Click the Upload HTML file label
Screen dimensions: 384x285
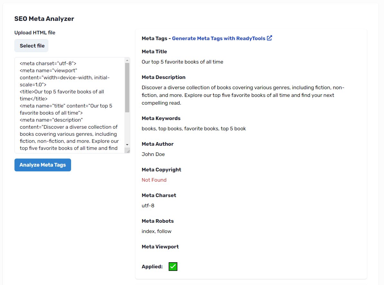click(x=35, y=32)
